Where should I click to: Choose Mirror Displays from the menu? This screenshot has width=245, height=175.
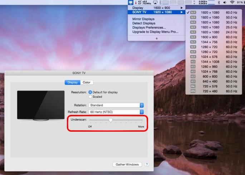(143, 19)
